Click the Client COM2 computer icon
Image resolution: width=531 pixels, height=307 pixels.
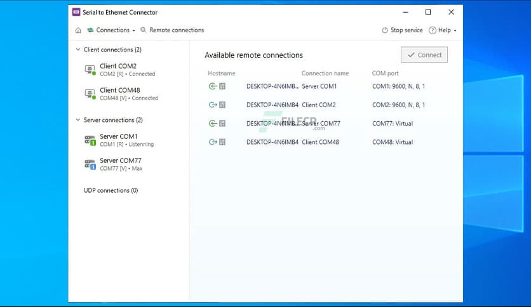[x=90, y=70]
